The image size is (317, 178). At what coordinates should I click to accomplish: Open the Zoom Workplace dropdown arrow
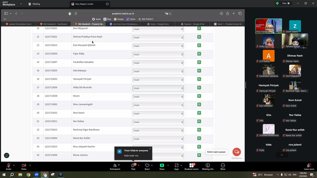tap(21, 4)
